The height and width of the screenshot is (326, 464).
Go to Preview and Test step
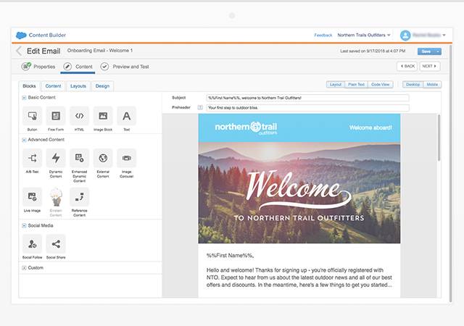point(125,67)
